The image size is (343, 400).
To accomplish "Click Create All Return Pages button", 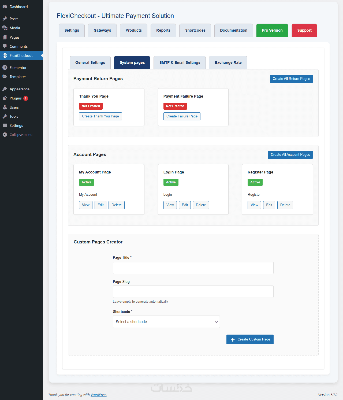I will click(x=291, y=79).
